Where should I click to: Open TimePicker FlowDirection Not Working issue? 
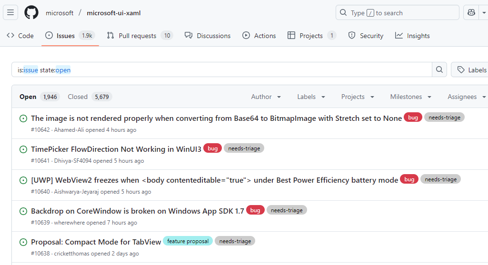pyautogui.click(x=116, y=149)
